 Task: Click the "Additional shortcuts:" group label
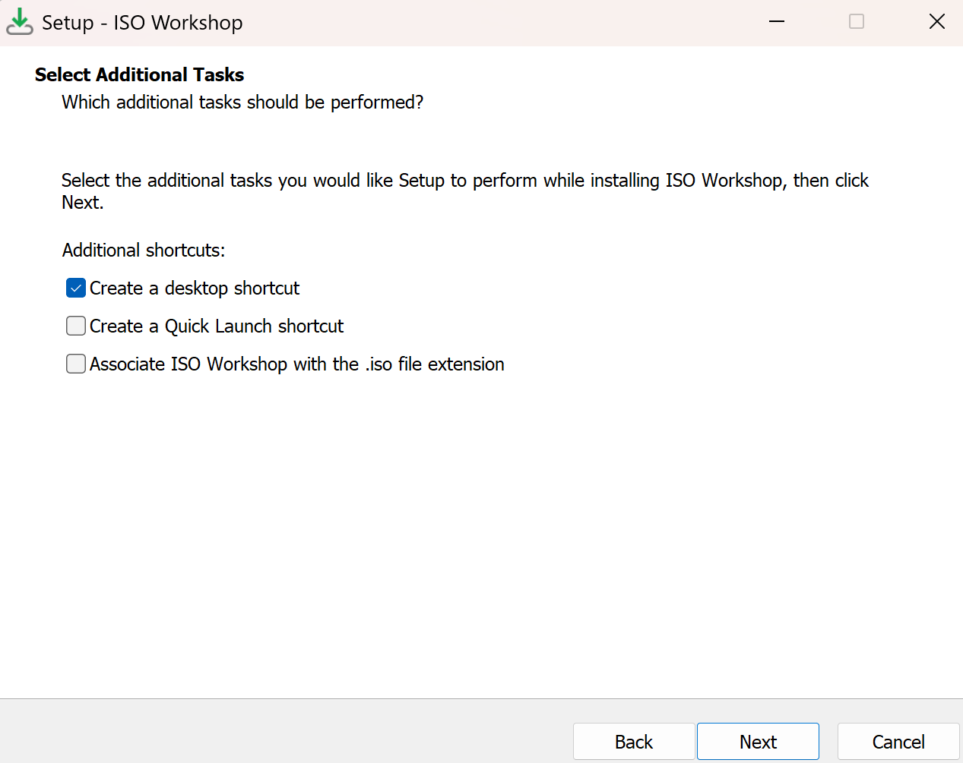tap(144, 251)
